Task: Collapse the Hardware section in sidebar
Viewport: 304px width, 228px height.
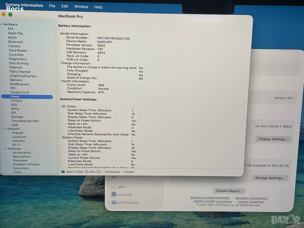Action: tap(1, 24)
